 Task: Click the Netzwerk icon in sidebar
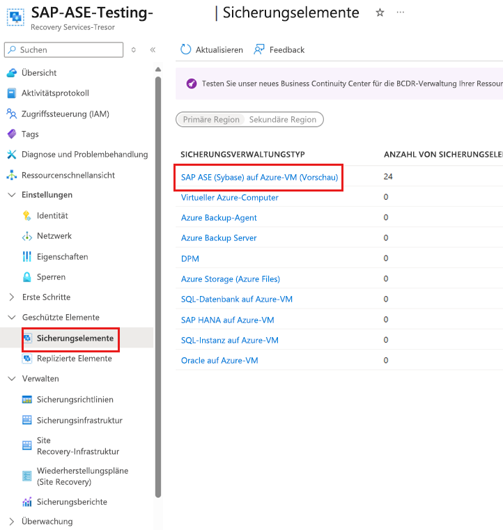pyautogui.click(x=27, y=236)
